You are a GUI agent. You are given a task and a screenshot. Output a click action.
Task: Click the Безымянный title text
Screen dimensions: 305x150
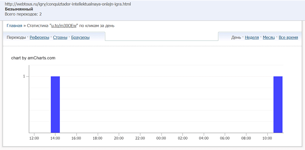(19, 9)
